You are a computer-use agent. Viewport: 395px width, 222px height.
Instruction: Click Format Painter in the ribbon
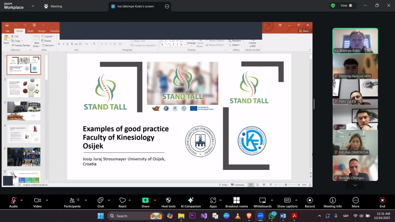pyautogui.click(x=21, y=45)
